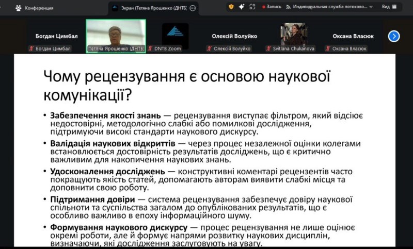Open the Конференция tab
This screenshot has height=249, width=413.
[35, 8]
